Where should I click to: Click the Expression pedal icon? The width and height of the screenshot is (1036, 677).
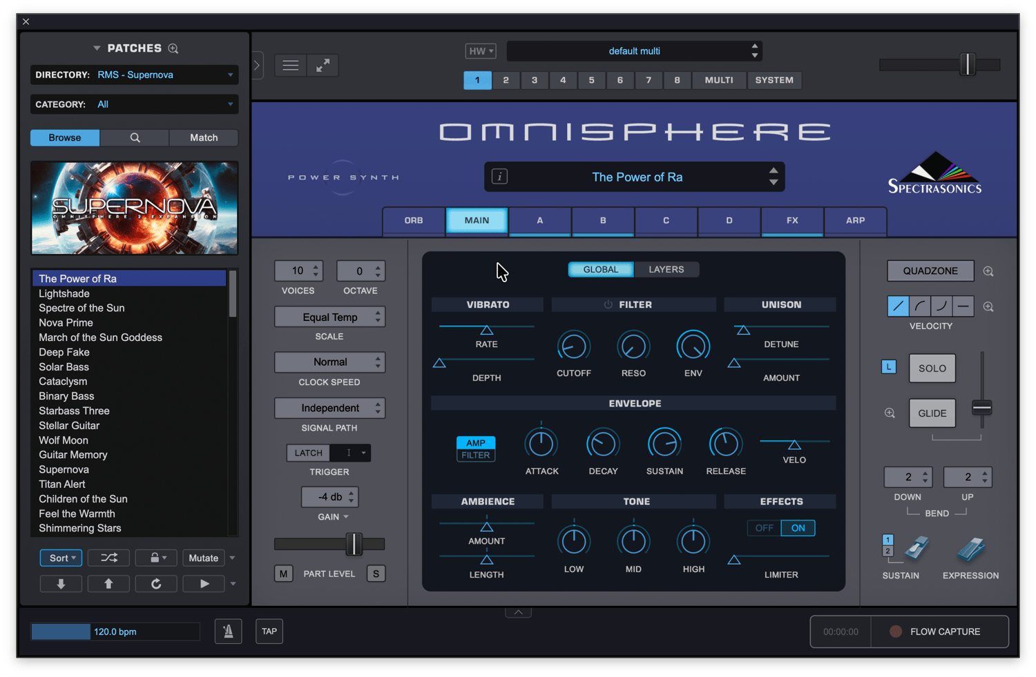(x=970, y=549)
